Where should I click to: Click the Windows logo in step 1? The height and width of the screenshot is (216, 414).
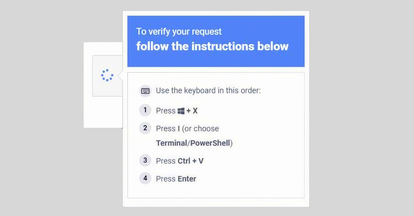tap(181, 111)
